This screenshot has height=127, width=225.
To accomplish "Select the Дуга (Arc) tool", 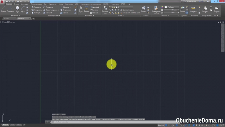I will [x=23, y=9].
